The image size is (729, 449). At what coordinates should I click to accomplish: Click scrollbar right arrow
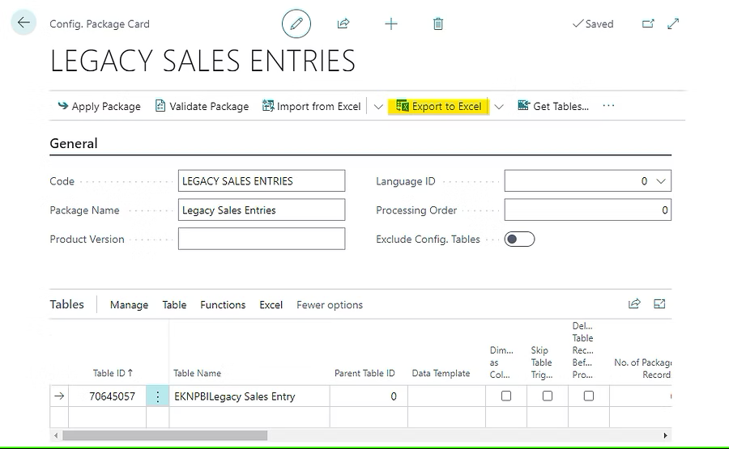[665, 435]
